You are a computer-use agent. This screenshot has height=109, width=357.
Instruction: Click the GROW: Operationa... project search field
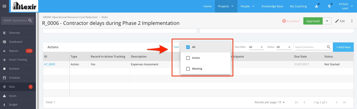[x=18, y=20]
